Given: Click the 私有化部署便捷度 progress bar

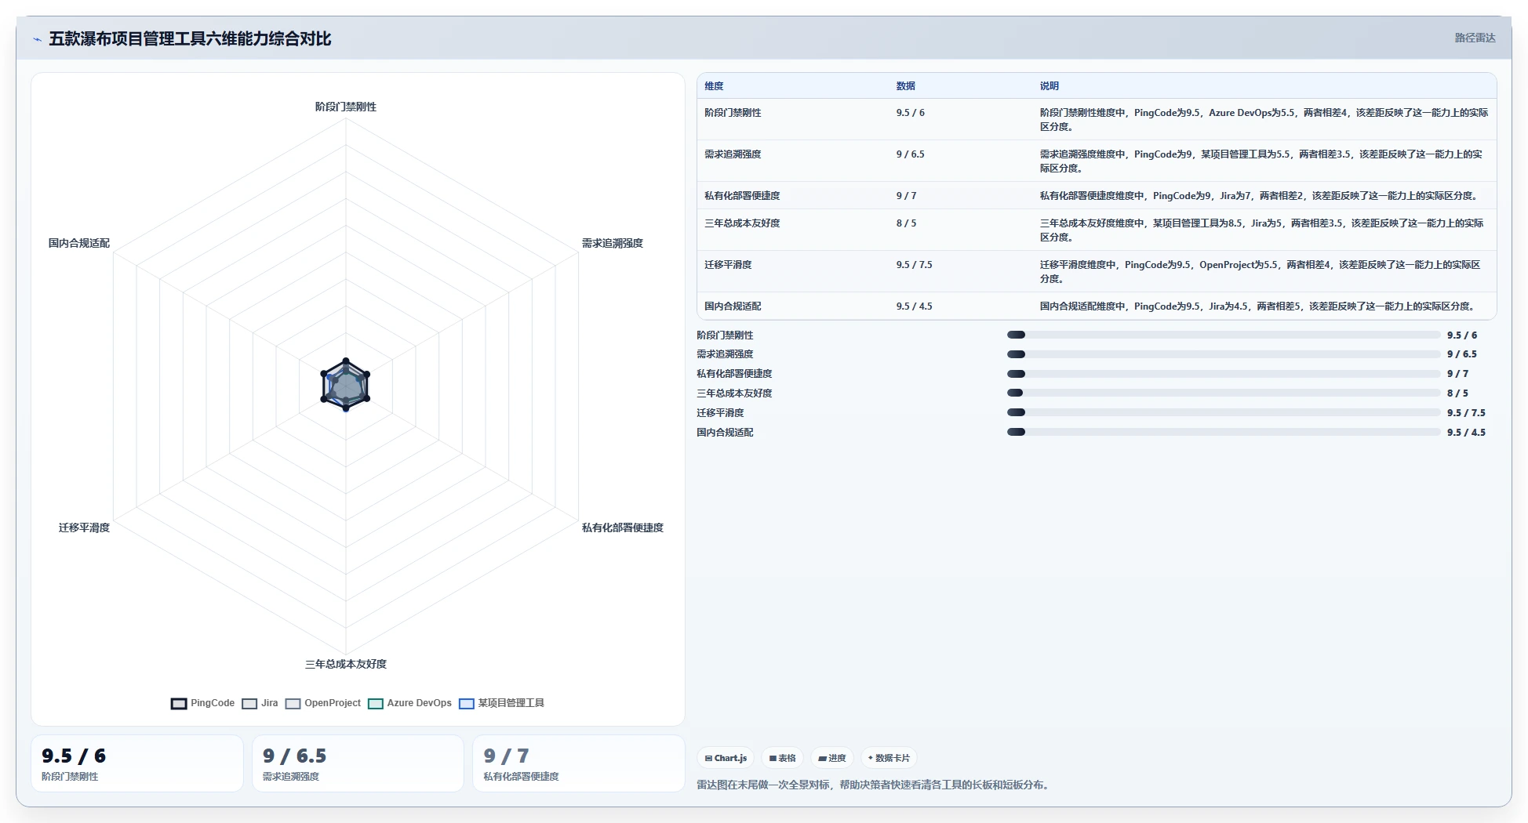Looking at the screenshot, I should (x=1224, y=374).
